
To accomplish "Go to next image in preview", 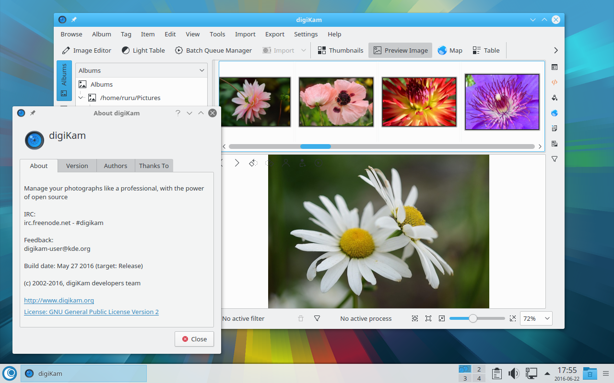I will coord(236,163).
